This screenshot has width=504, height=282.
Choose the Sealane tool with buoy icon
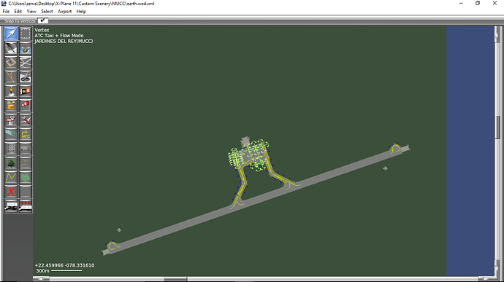pyautogui.click(x=26, y=48)
